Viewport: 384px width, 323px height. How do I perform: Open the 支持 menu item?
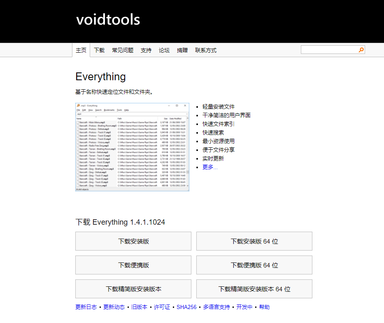146,50
